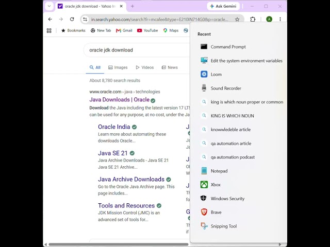
Task: Select the oracle jdk download browser tab
Action: [91, 6]
